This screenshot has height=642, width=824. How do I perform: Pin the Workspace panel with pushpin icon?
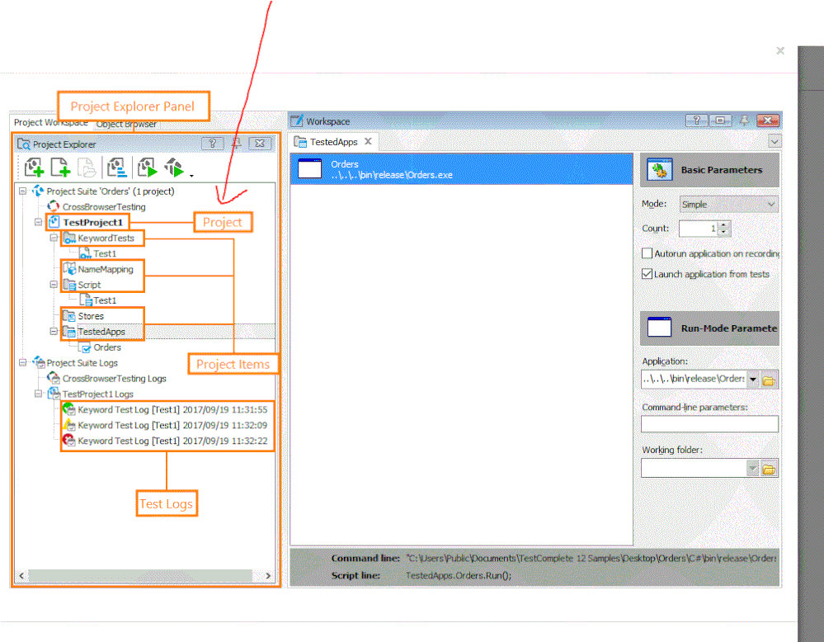tap(744, 120)
